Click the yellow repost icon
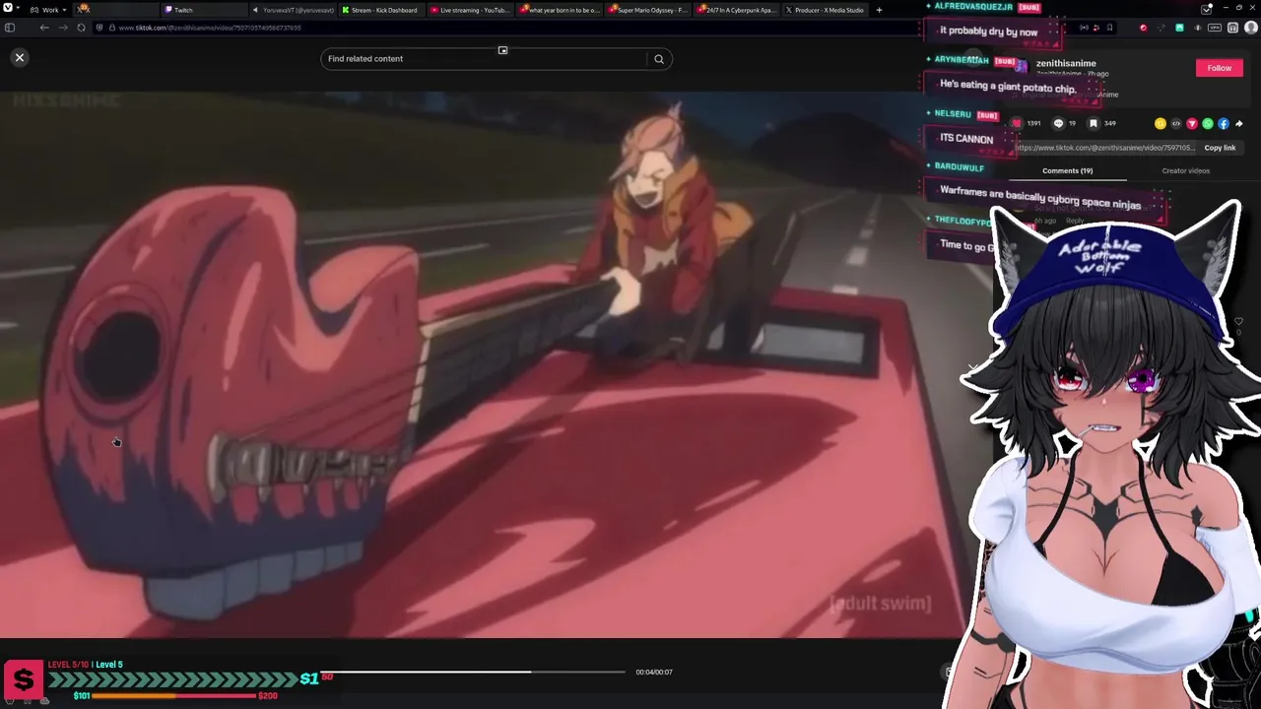 [x=1161, y=123]
